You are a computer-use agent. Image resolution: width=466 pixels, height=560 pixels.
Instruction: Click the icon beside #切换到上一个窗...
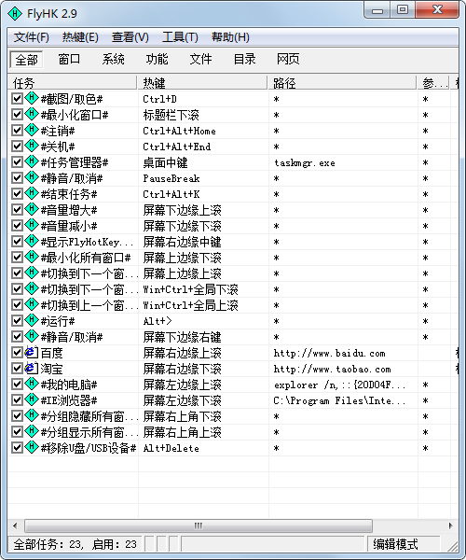tap(32, 304)
